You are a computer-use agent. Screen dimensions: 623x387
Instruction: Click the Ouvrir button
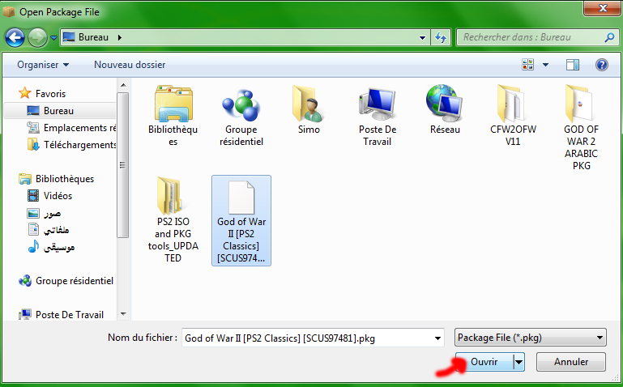click(x=484, y=362)
